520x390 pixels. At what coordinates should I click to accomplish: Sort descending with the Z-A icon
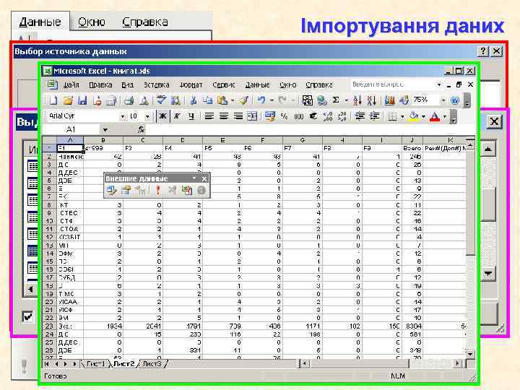pos(371,100)
